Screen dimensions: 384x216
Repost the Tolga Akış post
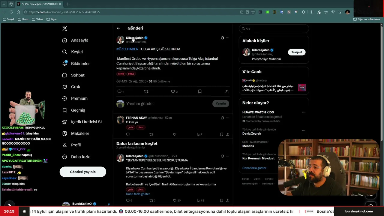coord(146,91)
